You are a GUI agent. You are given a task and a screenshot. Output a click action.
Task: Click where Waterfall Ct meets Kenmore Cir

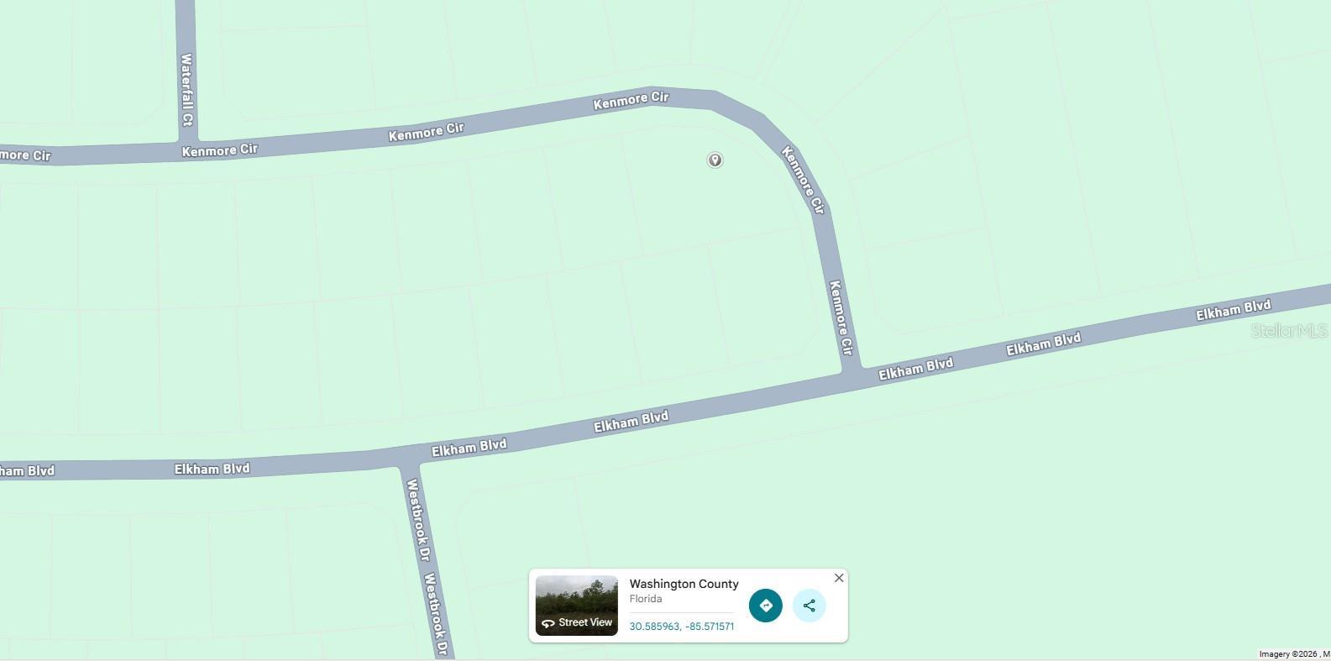pos(188,140)
